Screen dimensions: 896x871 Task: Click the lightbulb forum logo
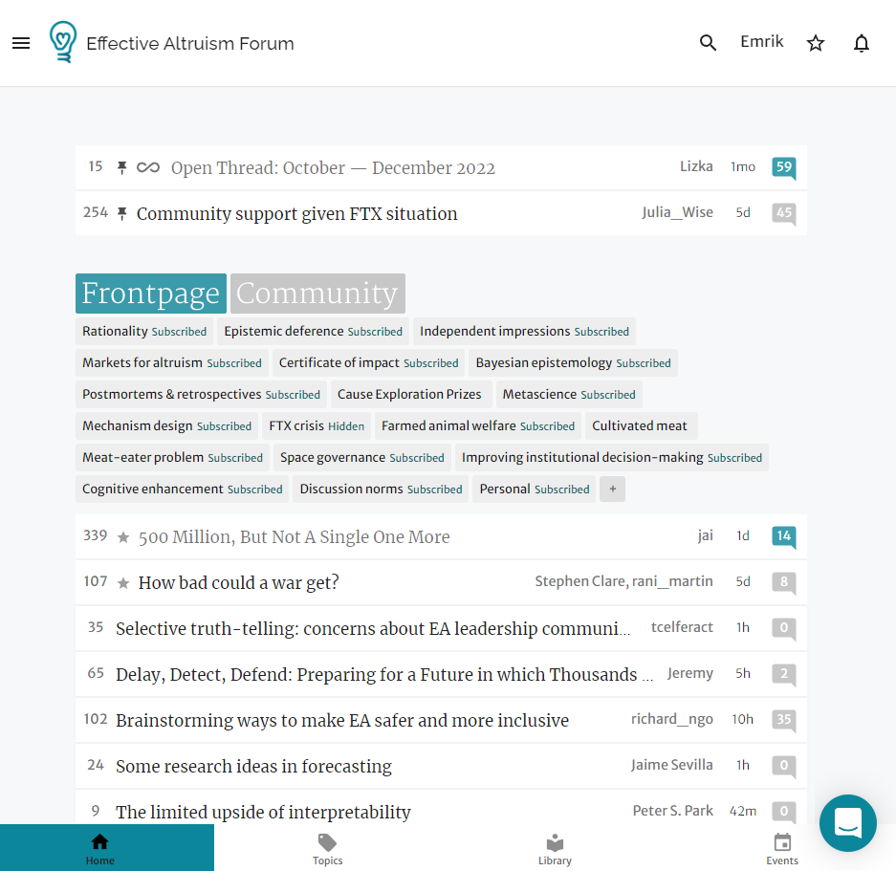[x=63, y=42]
